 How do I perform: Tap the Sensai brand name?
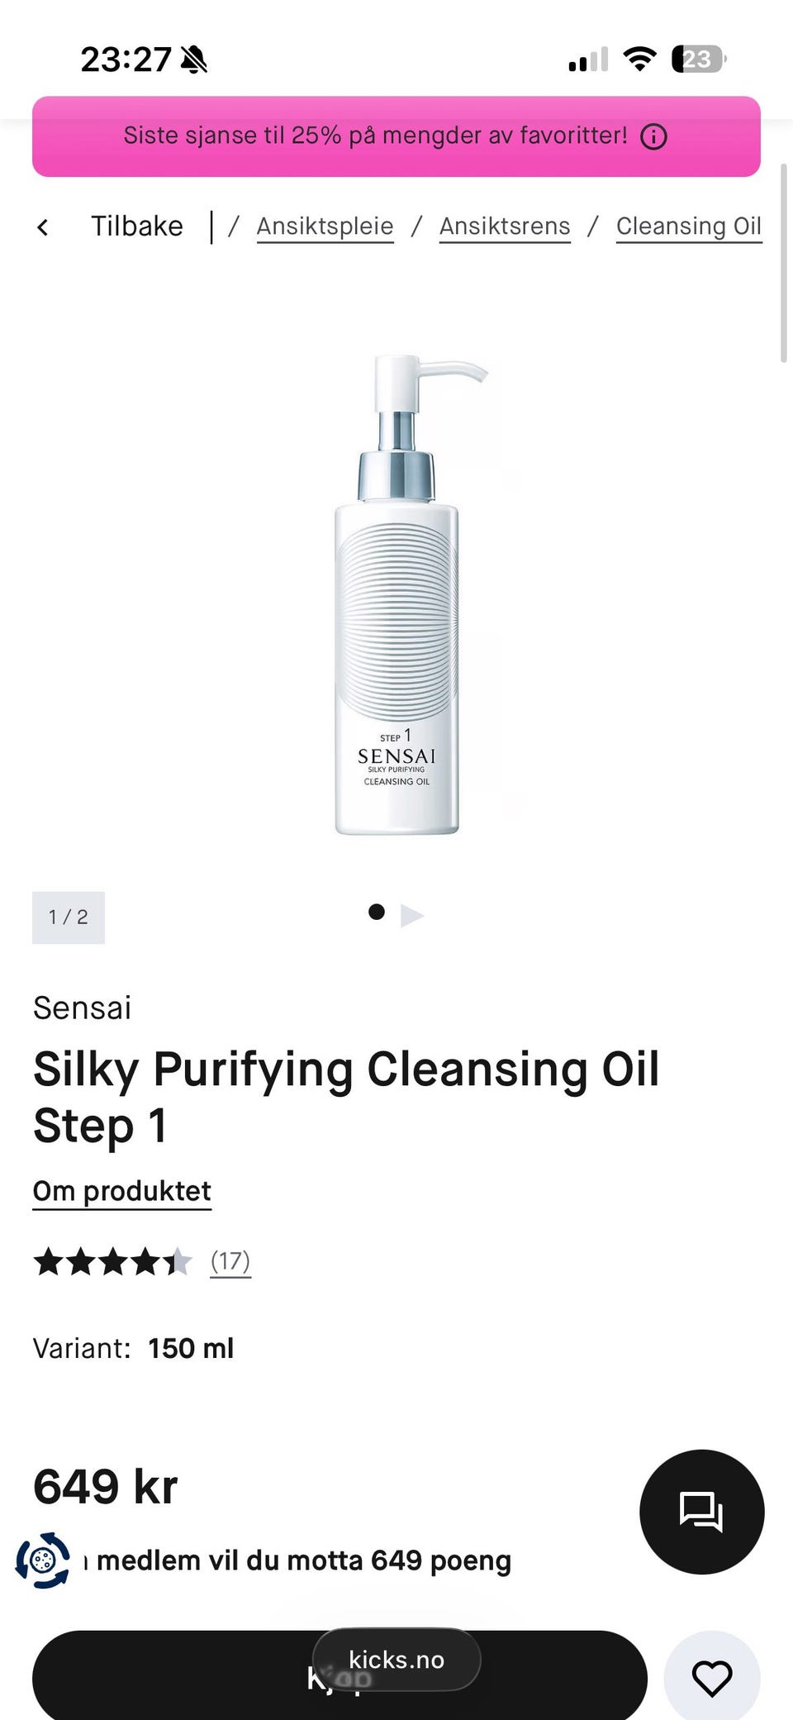coord(82,1008)
